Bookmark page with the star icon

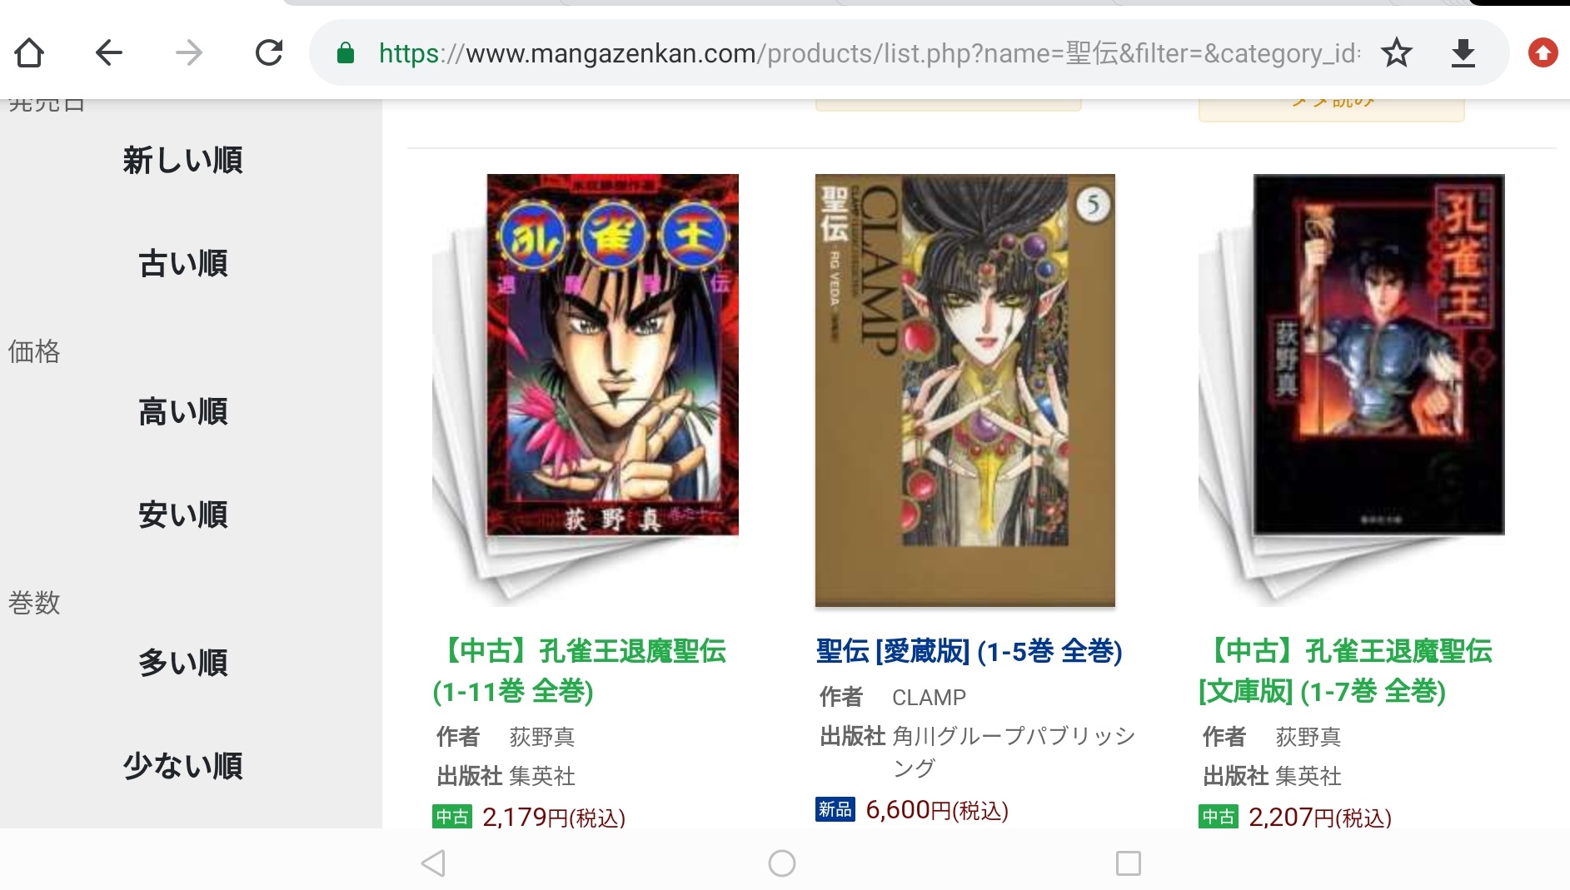click(x=1397, y=53)
